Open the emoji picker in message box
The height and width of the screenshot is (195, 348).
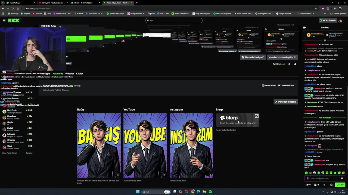[x=342, y=178]
